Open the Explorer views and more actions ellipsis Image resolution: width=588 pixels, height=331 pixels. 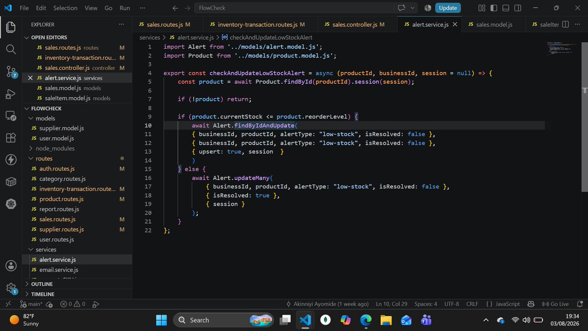click(x=121, y=24)
